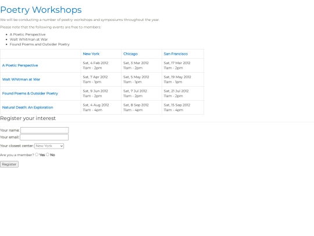Click the Sat, 15 Sep 2012 cell
The height and width of the screenshot is (236, 314).
[183, 108]
